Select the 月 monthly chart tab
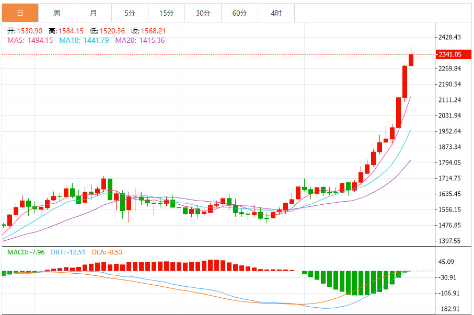The width and height of the screenshot is (474, 315). click(93, 13)
